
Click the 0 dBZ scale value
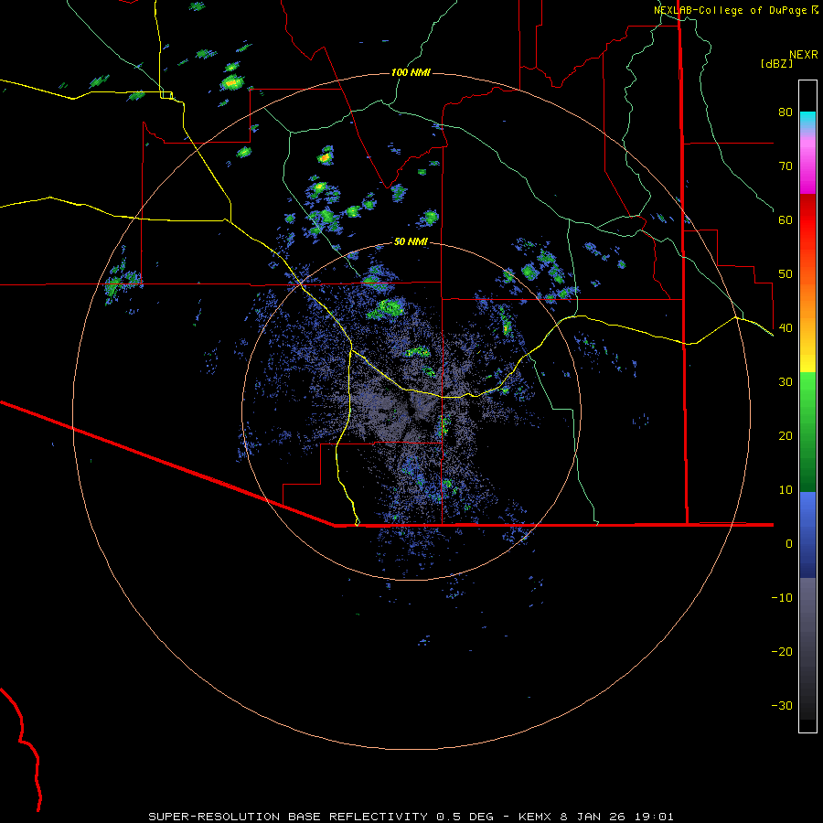789,544
